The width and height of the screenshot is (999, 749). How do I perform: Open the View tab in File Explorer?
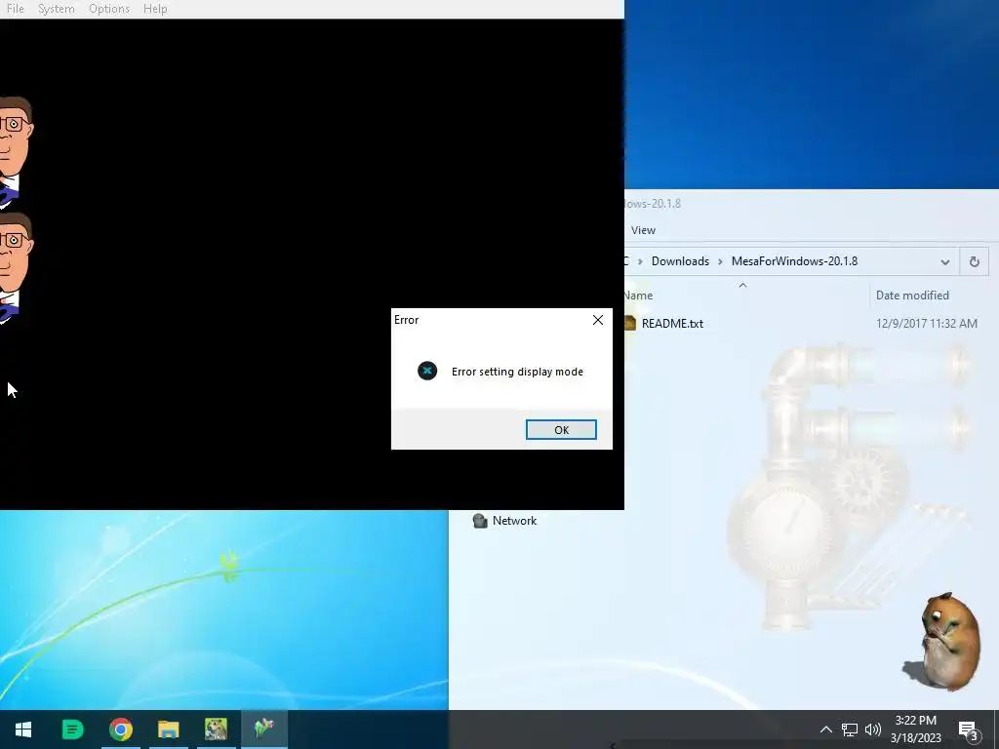(x=643, y=230)
